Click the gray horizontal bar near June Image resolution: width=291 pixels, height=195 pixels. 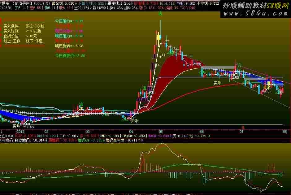pos(218,67)
